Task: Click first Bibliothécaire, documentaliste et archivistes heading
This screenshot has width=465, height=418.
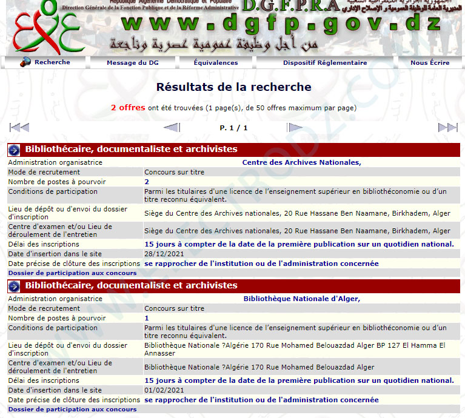Action: tap(131, 149)
